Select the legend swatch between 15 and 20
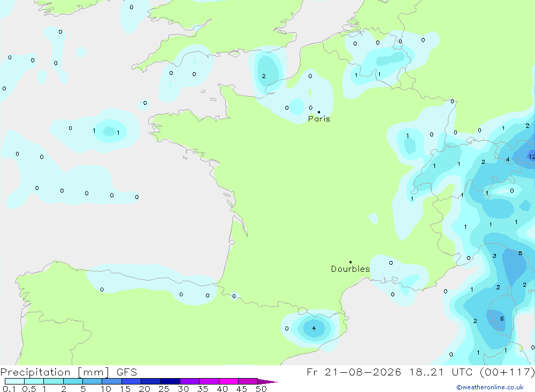 point(131,381)
